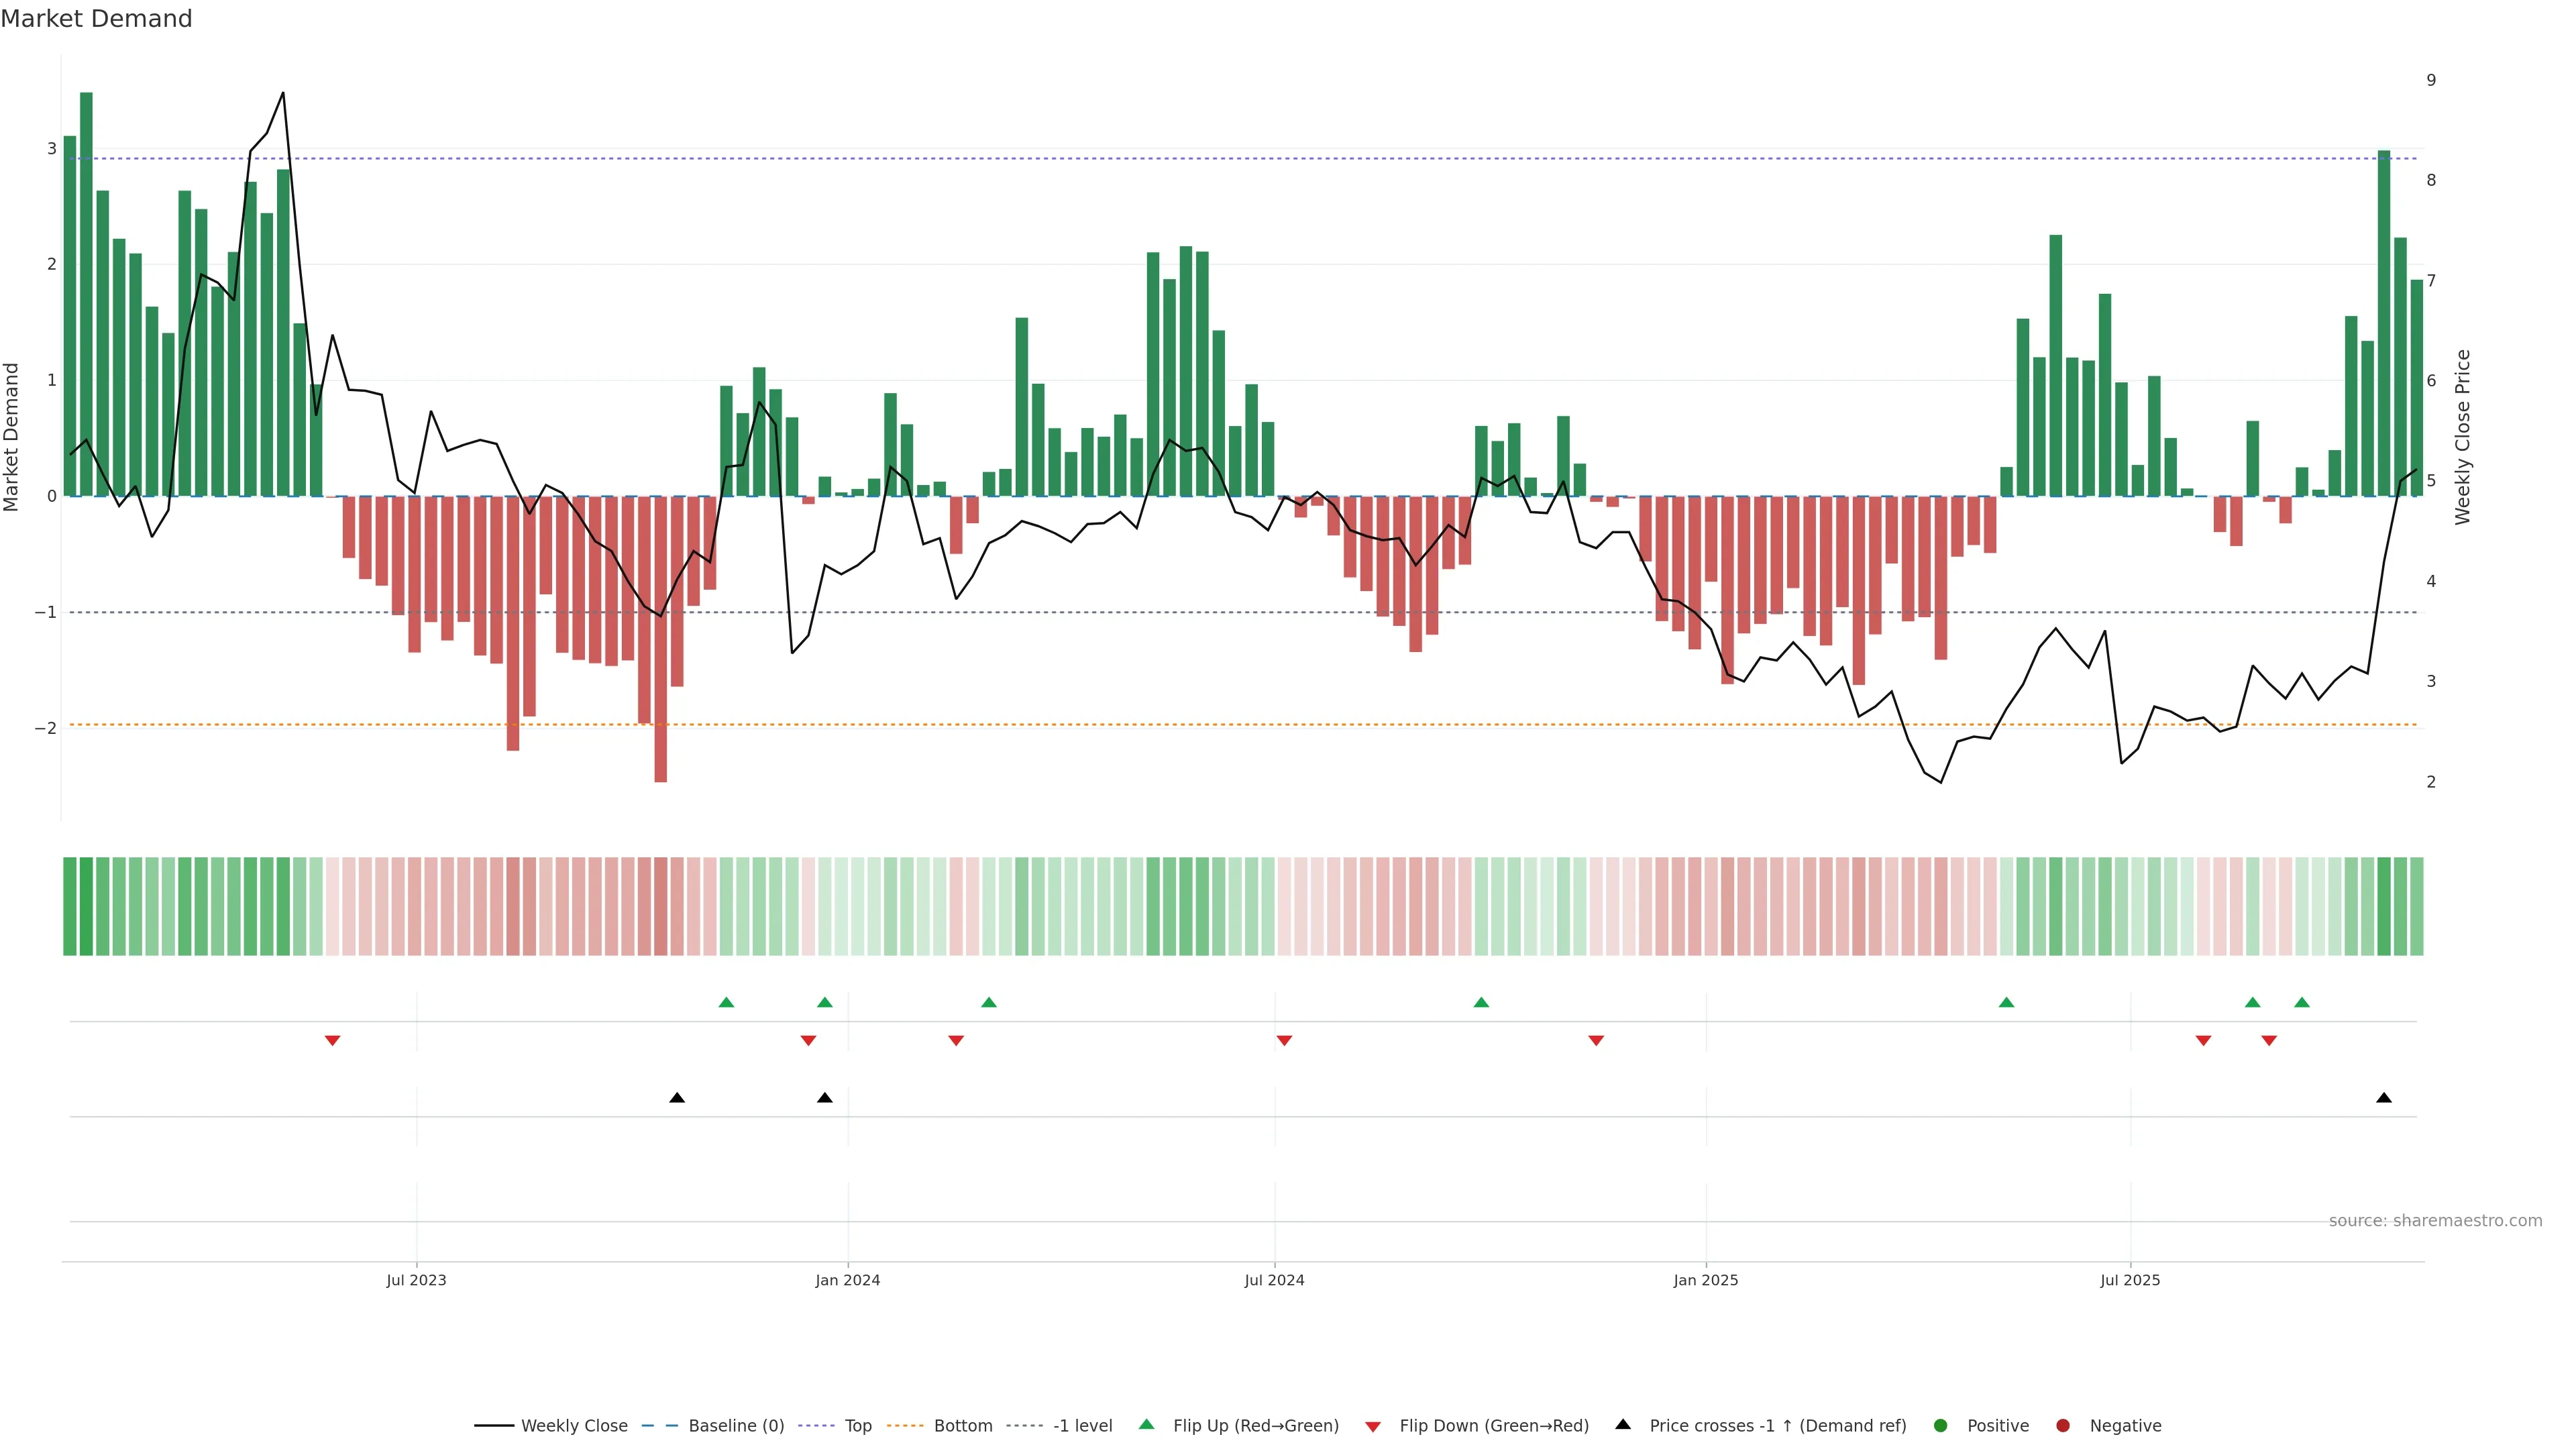Click the Market Demand chart title
Viewport: 2576px width, 1449px height.
point(97,19)
